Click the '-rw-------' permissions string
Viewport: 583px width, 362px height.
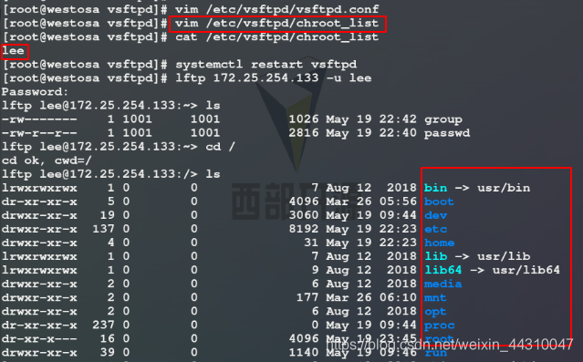39,119
